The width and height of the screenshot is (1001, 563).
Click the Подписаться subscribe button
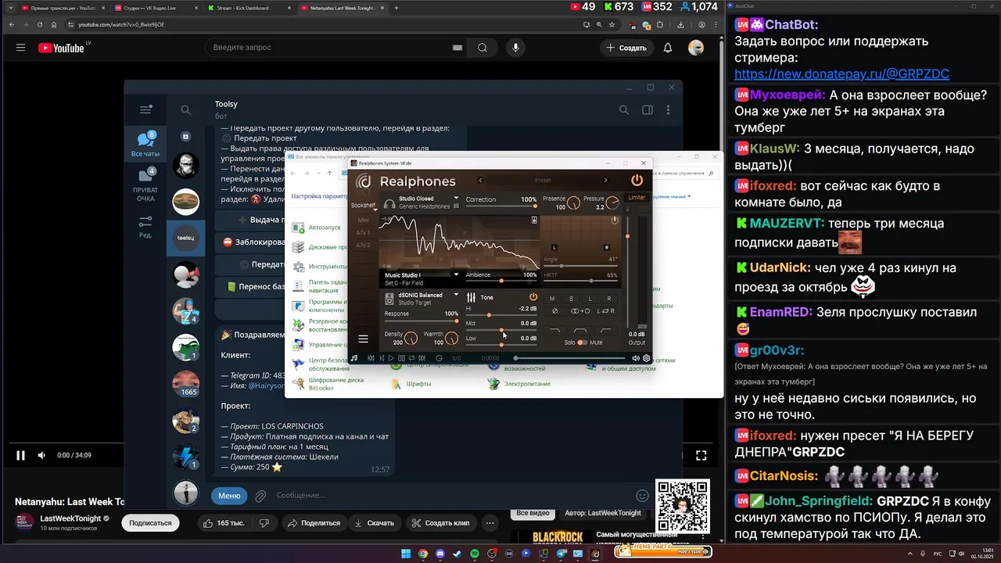coord(150,523)
